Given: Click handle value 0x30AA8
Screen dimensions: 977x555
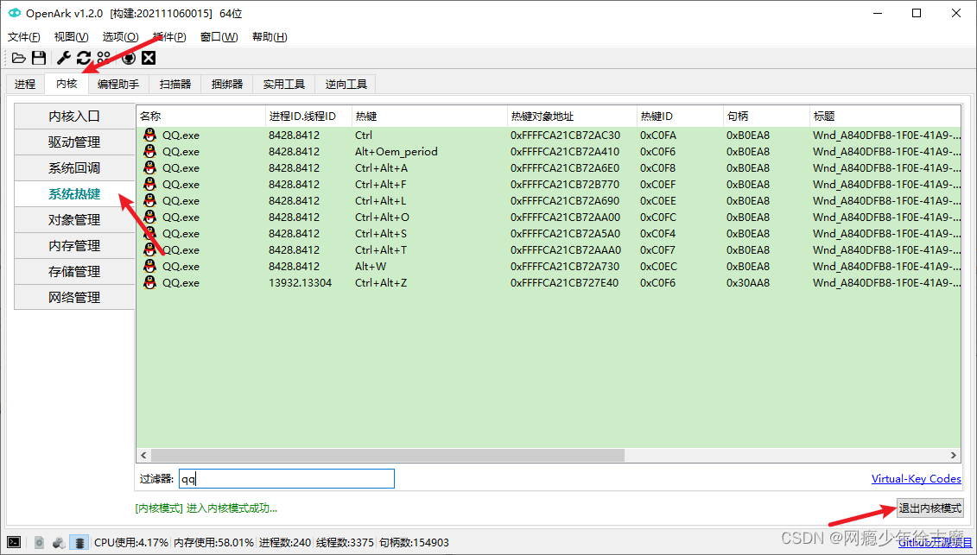Looking at the screenshot, I should click(x=748, y=283).
